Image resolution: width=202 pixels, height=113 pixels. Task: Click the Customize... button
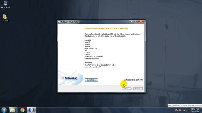pyautogui.click(x=91, y=80)
